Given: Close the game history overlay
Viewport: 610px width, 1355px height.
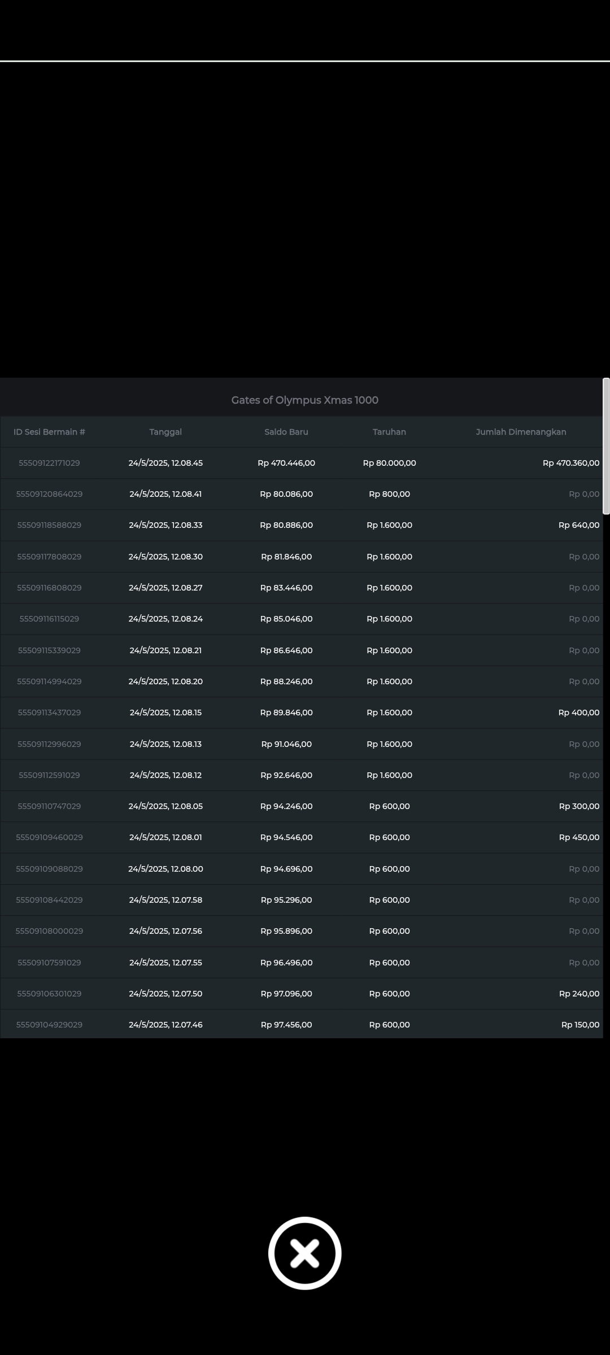Looking at the screenshot, I should [305, 1253].
